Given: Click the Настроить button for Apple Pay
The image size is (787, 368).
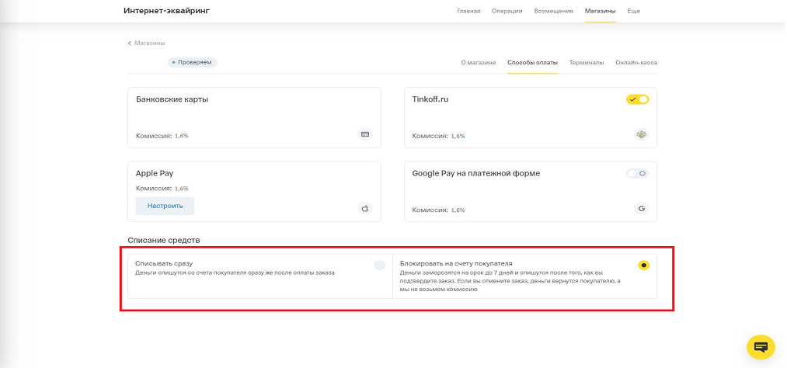Looking at the screenshot, I should point(165,206).
